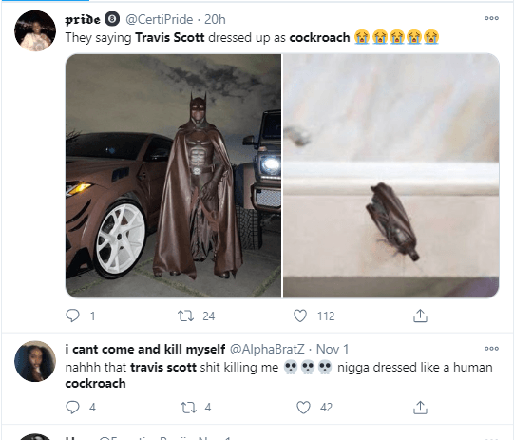Share the @AlphaBratZ tweet
Screen dimensions: 514x440
pos(420,407)
